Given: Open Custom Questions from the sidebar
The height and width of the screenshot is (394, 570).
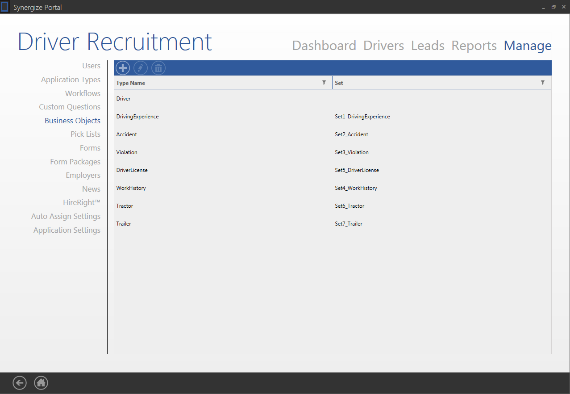Looking at the screenshot, I should click(x=70, y=107).
